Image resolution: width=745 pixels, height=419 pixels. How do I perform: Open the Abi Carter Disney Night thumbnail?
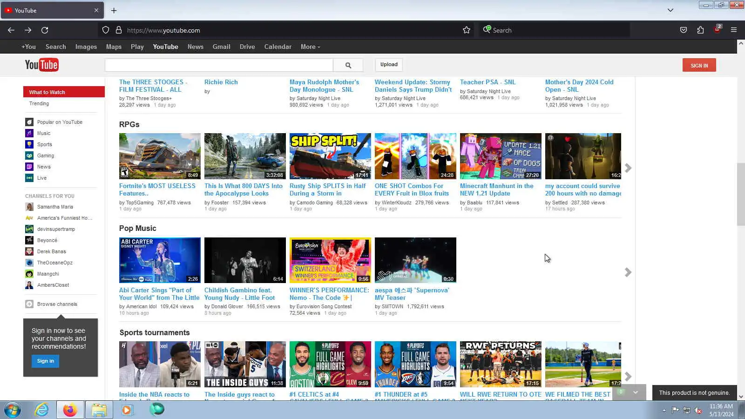click(160, 260)
